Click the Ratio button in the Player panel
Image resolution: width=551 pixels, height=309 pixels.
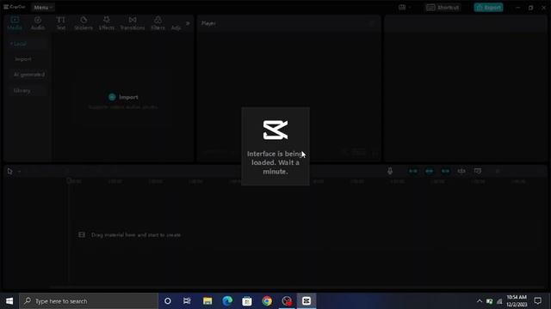(x=359, y=153)
